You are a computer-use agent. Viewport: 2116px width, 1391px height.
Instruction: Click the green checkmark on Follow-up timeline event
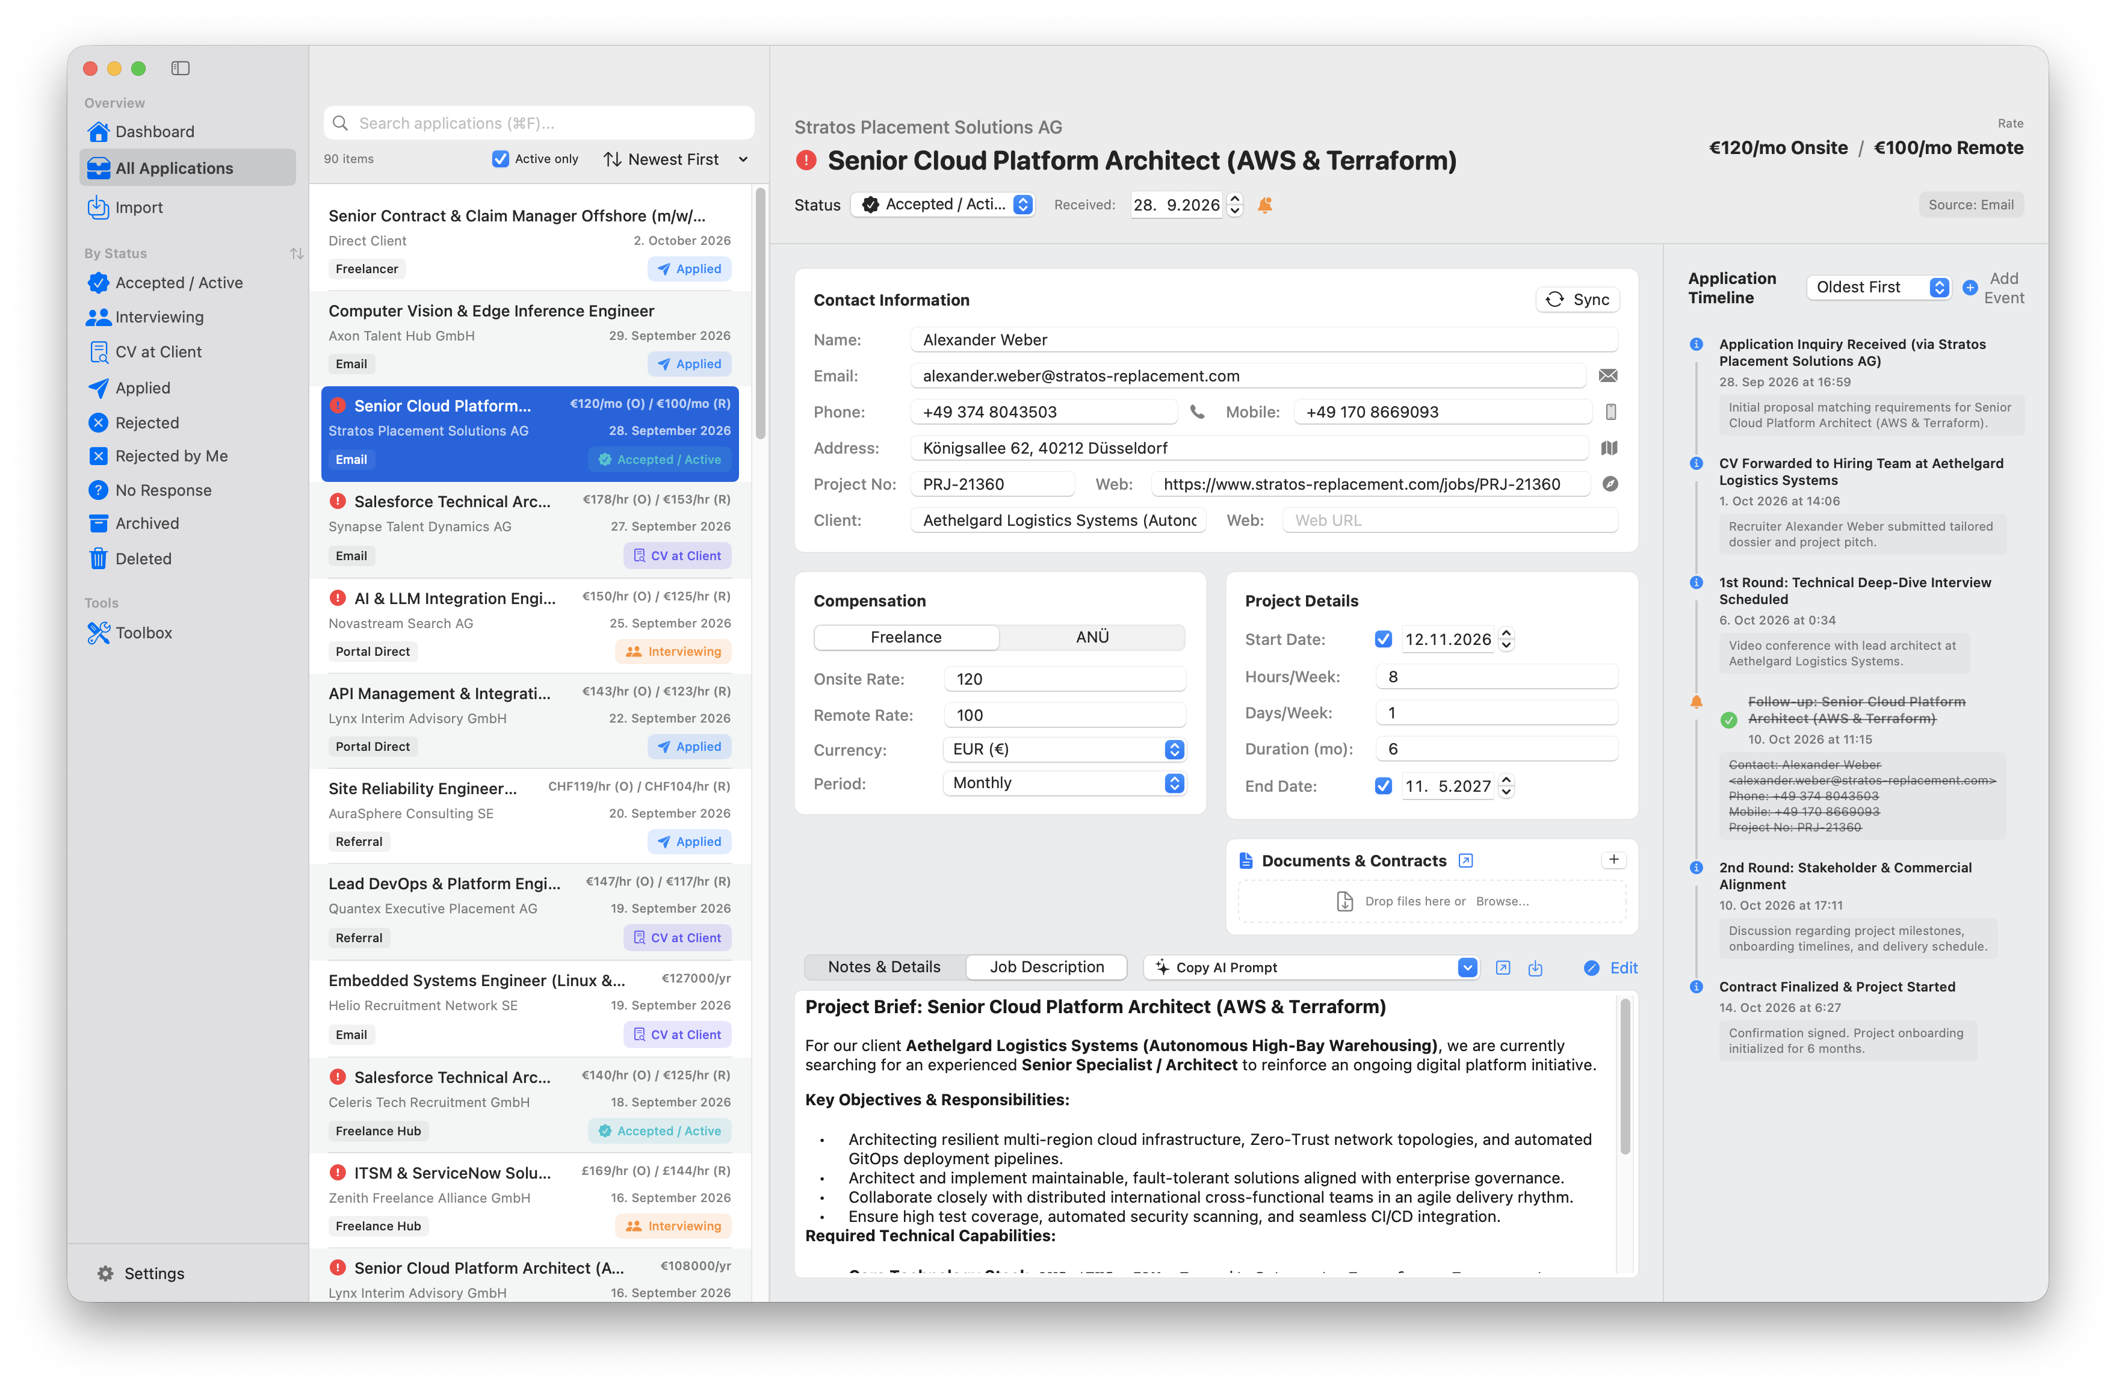[x=1728, y=720]
